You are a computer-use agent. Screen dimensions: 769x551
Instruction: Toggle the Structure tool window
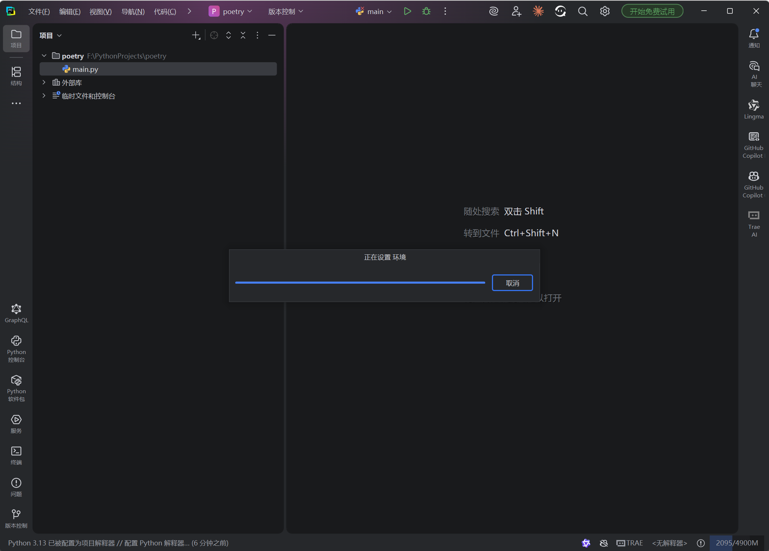(16, 76)
